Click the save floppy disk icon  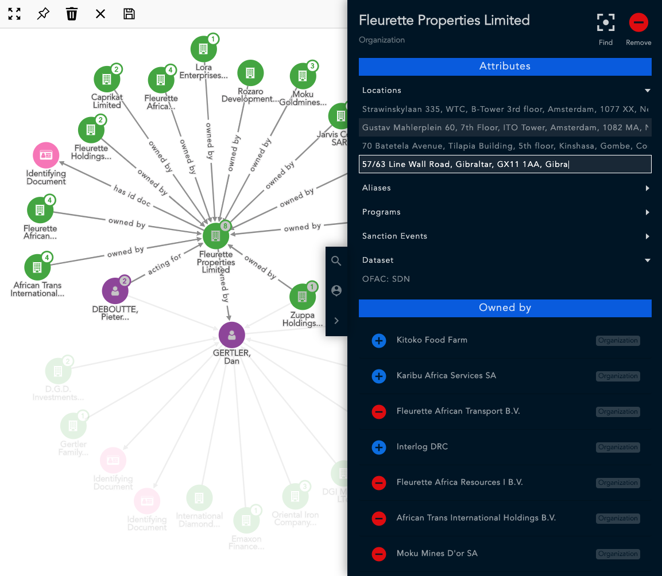pos(129,14)
